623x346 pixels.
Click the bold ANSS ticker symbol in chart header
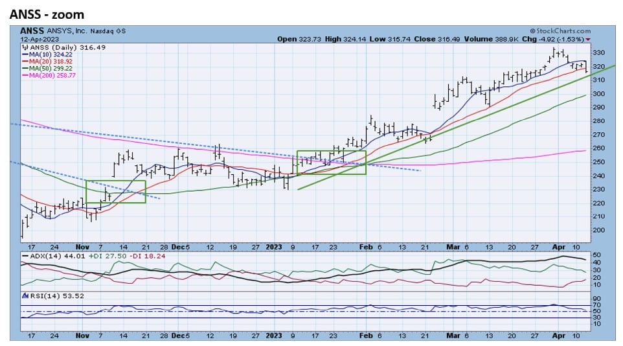[x=32, y=31]
